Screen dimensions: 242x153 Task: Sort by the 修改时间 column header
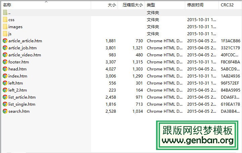(202, 5)
